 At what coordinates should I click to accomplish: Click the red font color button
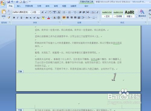click(49, 18)
